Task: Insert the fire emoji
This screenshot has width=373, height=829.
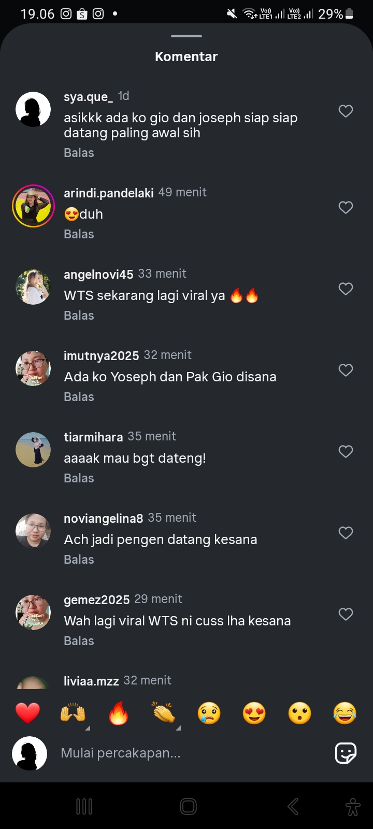Action: [118, 713]
